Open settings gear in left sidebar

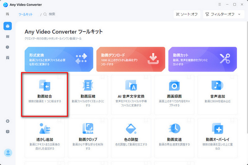click(x=8, y=121)
